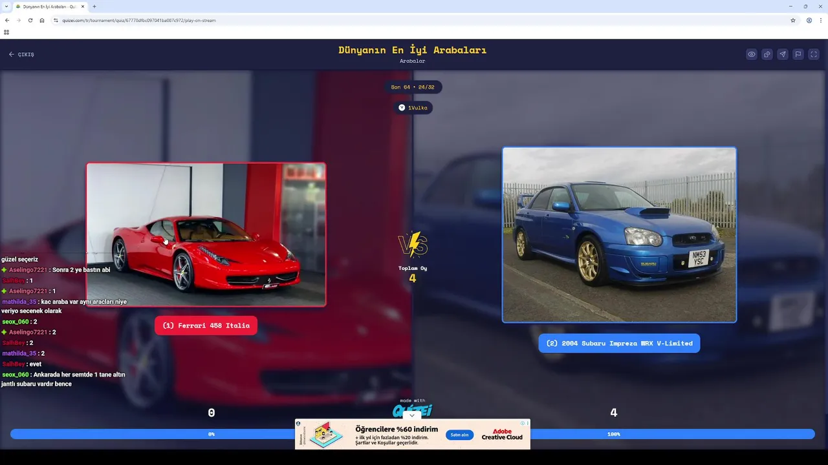The image size is (828, 465).
Task: Select the red Ferrari 458 photo
Action: 206,234
